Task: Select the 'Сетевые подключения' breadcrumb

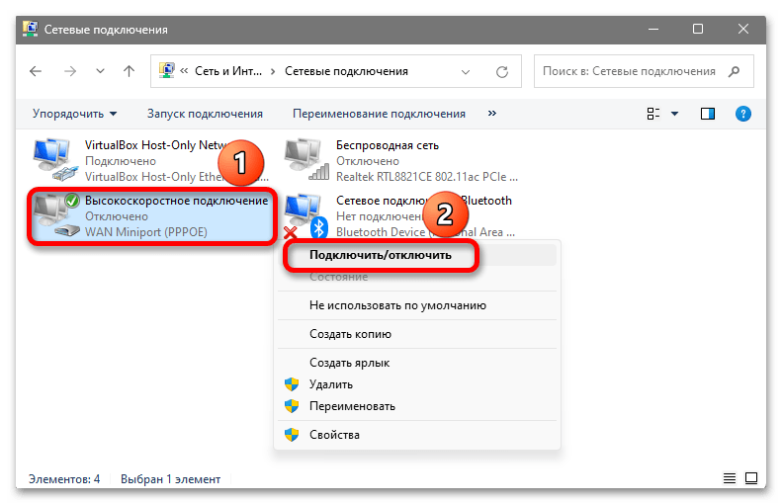Action: 346,71
